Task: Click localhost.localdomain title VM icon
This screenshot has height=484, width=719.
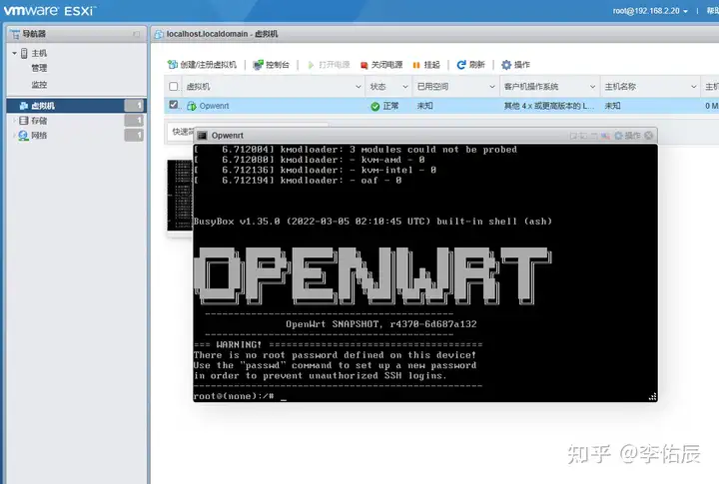Action: 159,34
